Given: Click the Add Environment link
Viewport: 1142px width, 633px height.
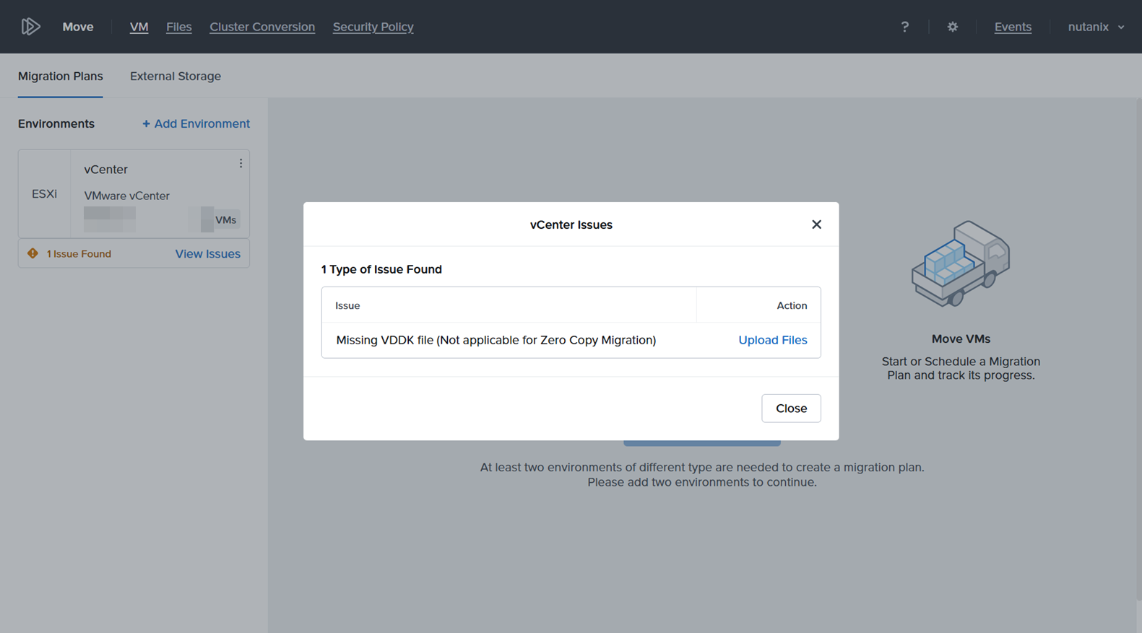Looking at the screenshot, I should click(196, 123).
